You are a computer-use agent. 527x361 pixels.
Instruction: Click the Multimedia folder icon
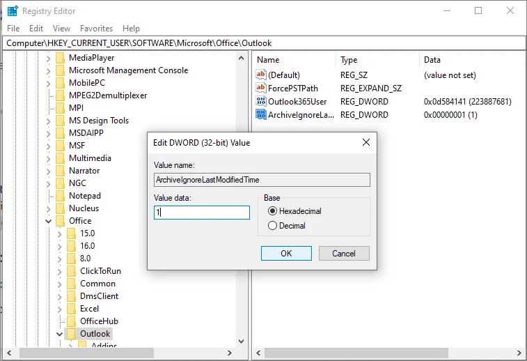61,158
